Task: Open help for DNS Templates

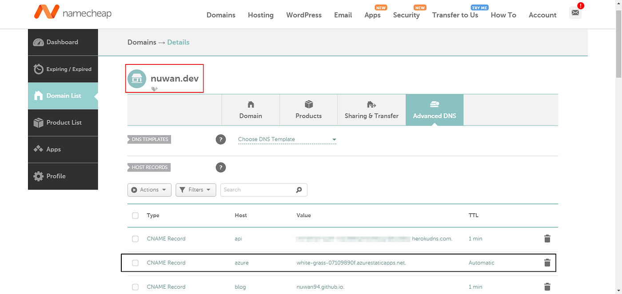Action: 221,139
